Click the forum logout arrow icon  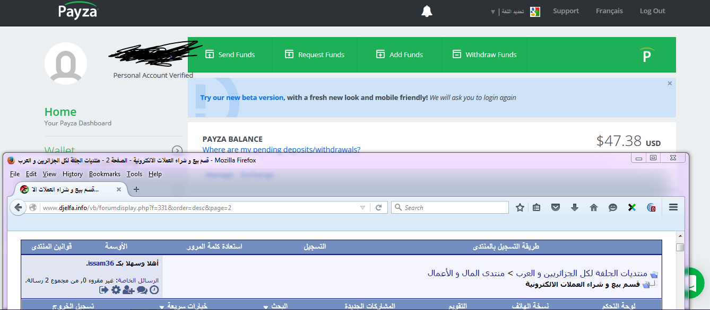[103, 290]
